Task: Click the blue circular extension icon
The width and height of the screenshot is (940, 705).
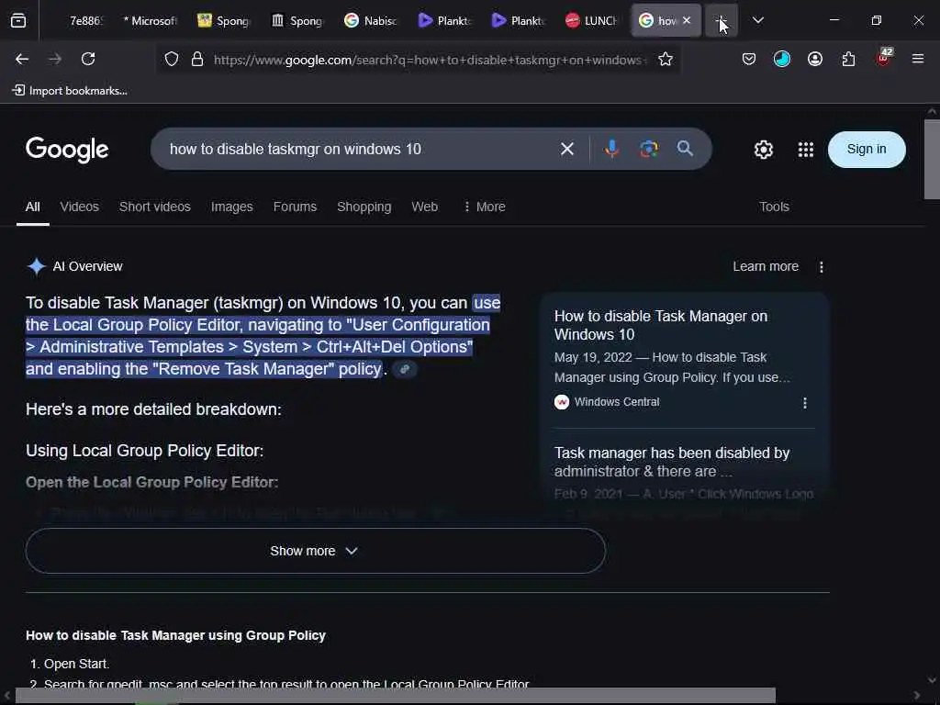Action: pyautogui.click(x=782, y=59)
